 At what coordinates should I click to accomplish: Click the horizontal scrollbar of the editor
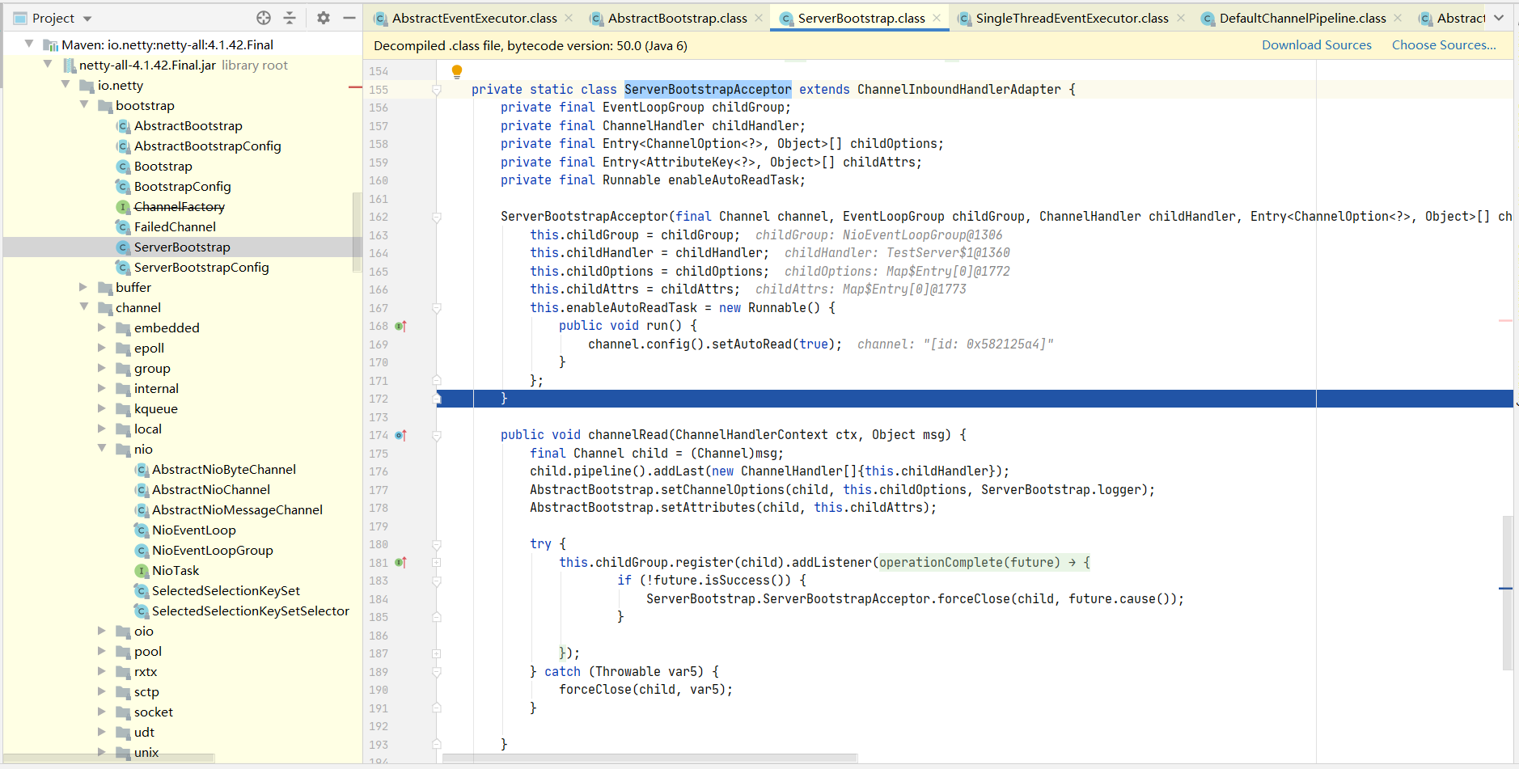649,758
